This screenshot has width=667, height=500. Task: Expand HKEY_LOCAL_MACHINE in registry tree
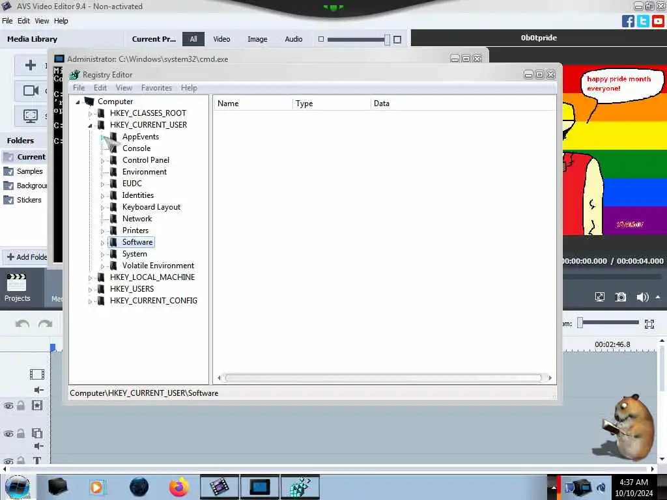click(90, 277)
